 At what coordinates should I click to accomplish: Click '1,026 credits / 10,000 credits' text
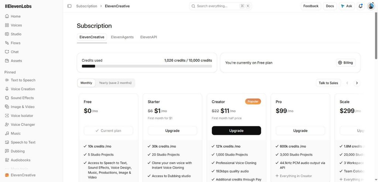[x=188, y=60]
